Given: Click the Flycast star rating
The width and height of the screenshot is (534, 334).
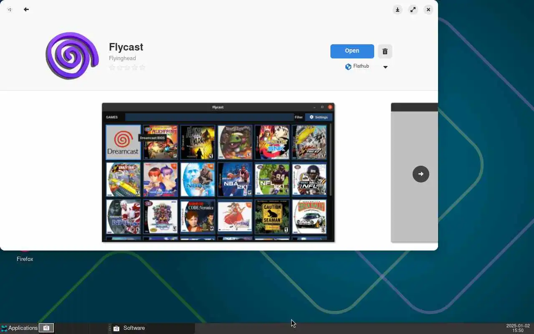Looking at the screenshot, I should [127, 67].
